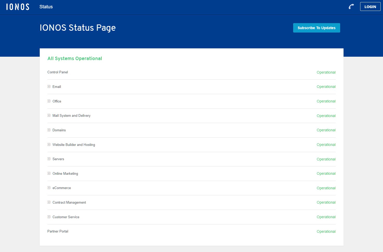383x252 pixels.
Task: Expand the Office component details
Action: [x=49, y=101]
